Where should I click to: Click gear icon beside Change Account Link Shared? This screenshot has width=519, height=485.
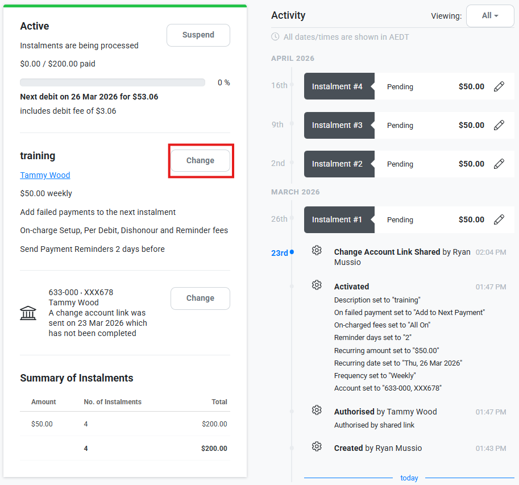(x=317, y=251)
